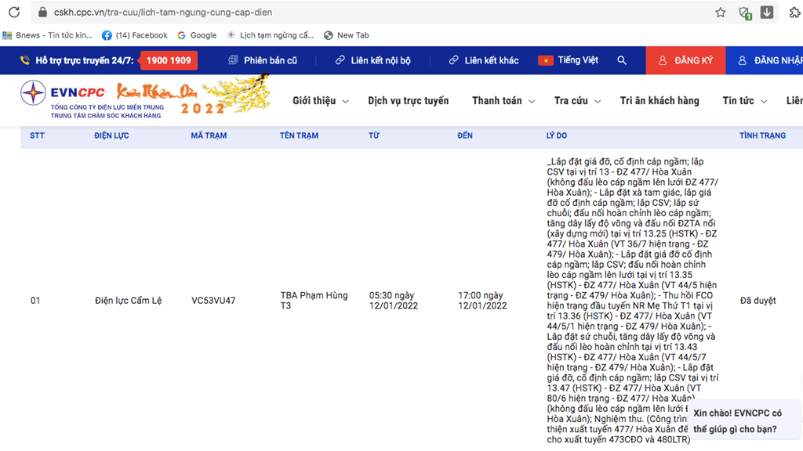The image size is (803, 451).
Task: Open the Bnews bookmark
Action: pyautogui.click(x=47, y=35)
